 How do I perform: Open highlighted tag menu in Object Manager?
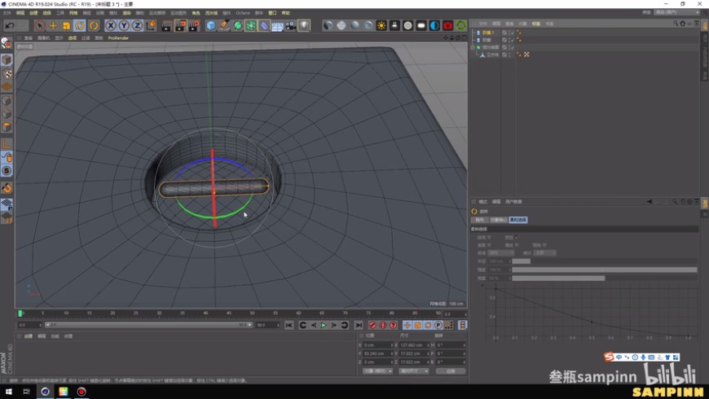tap(535, 24)
